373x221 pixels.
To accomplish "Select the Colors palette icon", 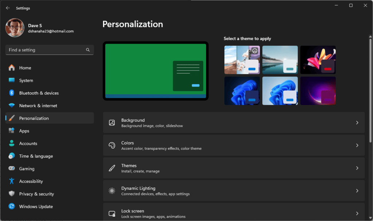I will click(x=112, y=145).
